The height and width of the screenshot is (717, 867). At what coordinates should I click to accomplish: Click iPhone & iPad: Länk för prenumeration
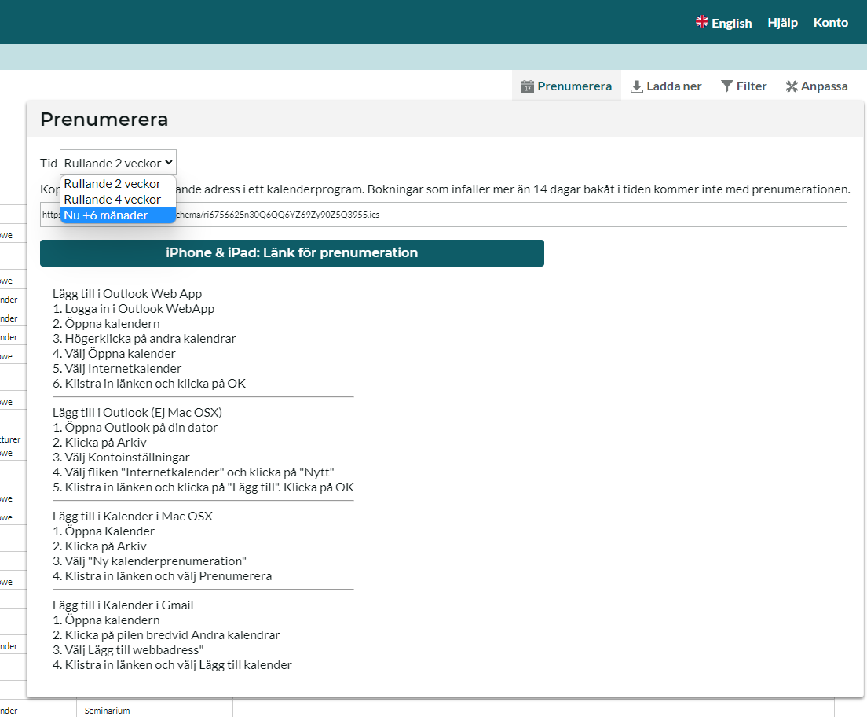pyautogui.click(x=292, y=253)
